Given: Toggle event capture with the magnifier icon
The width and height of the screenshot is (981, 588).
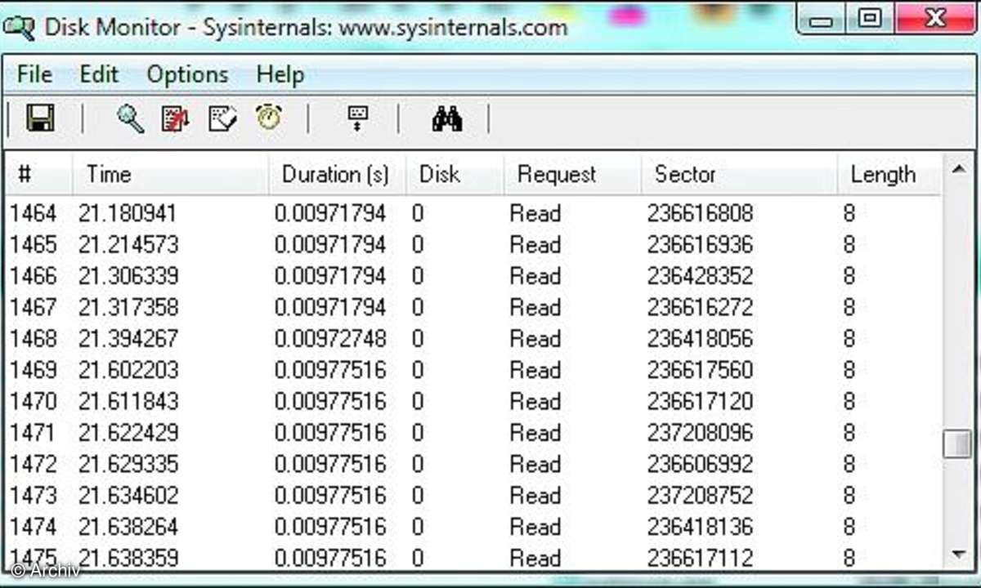Looking at the screenshot, I should 128,118.
